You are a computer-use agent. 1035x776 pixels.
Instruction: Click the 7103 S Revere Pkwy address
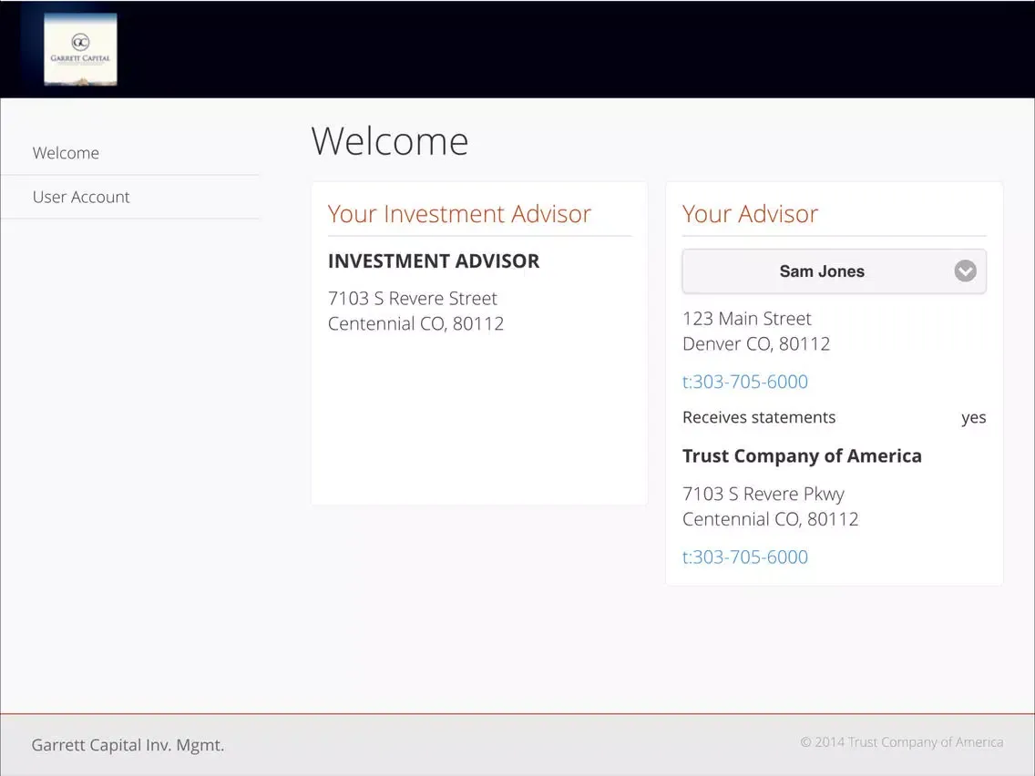point(763,495)
